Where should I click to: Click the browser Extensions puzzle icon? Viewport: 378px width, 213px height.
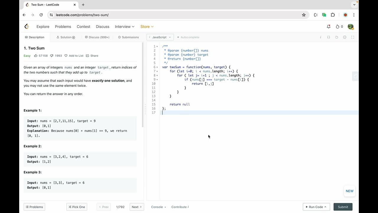tap(333, 15)
